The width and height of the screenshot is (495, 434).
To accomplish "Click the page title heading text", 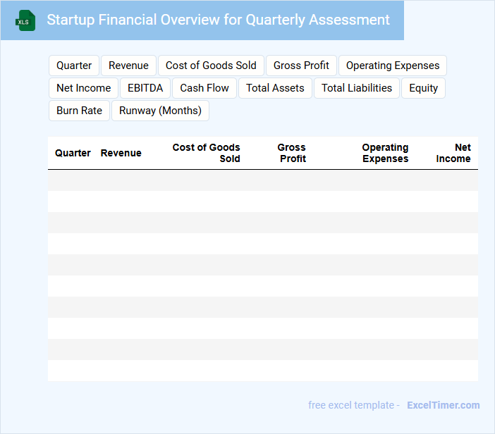I will click(218, 20).
